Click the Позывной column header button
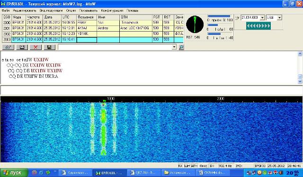 [87, 17]
